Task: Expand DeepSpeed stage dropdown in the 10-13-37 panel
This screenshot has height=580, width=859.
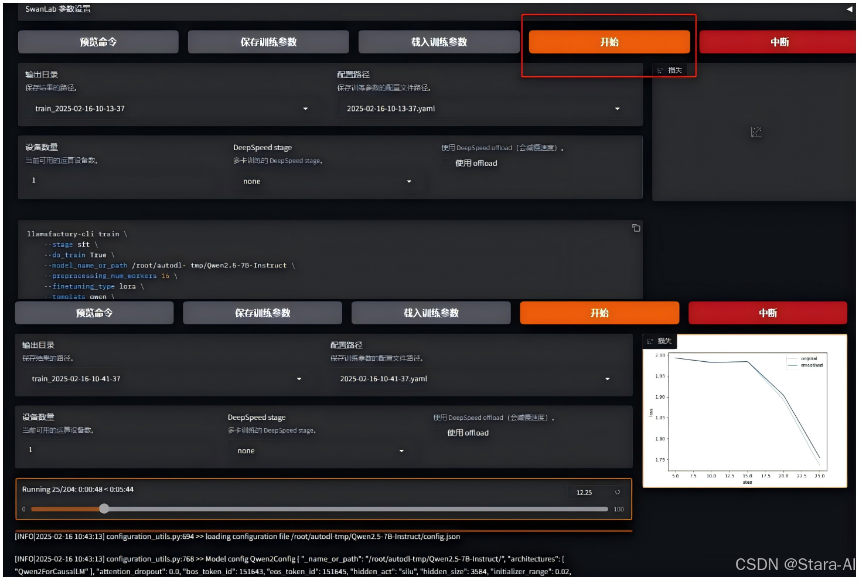Action: coord(327,182)
